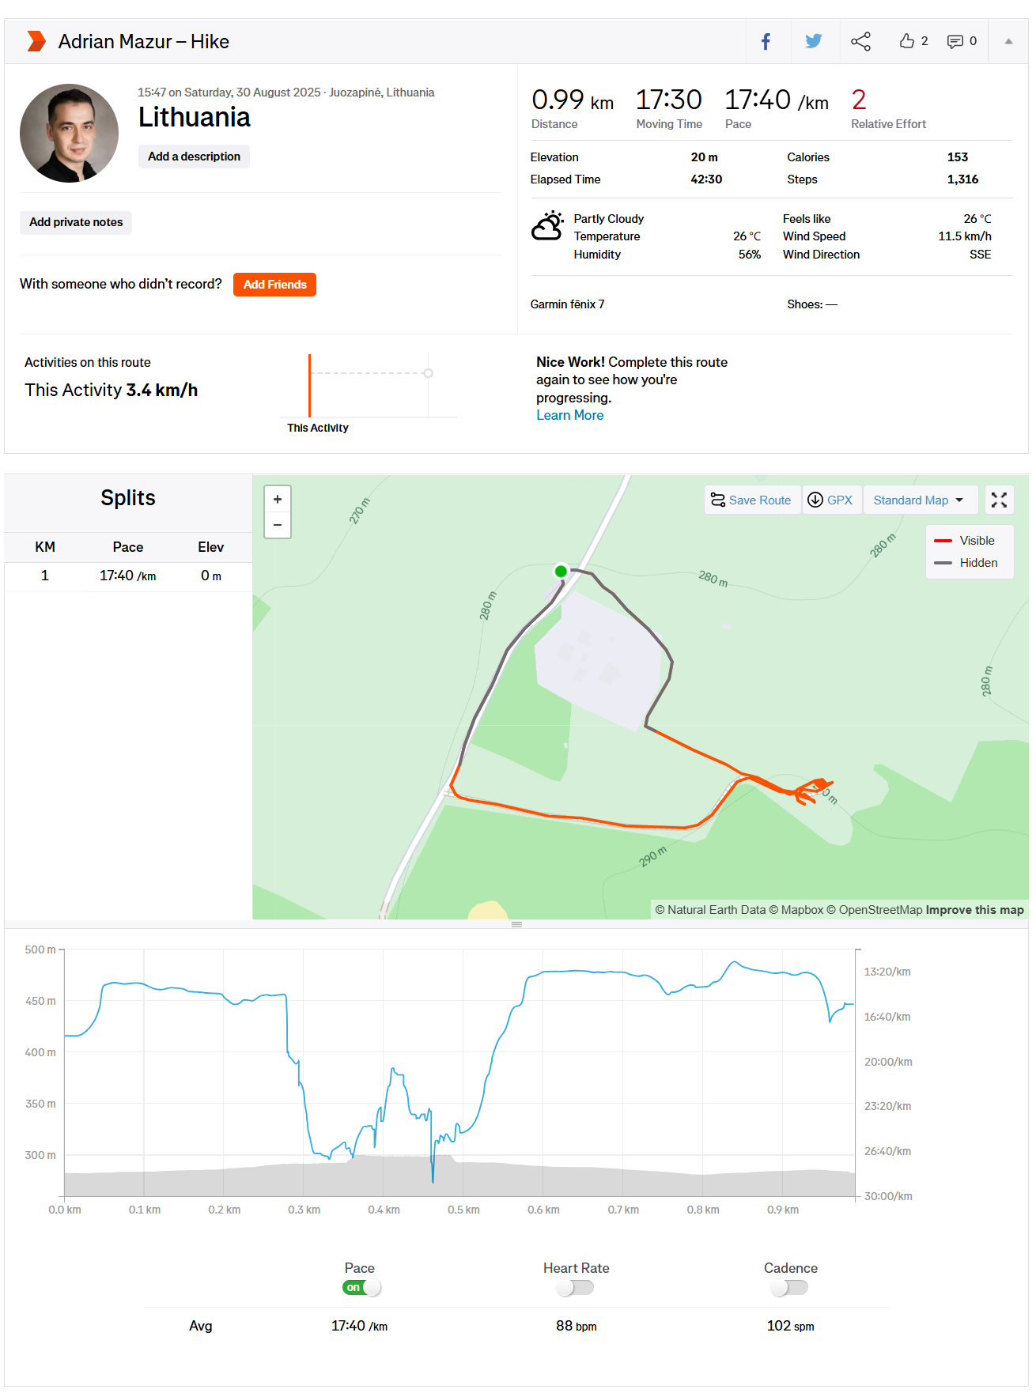Download the GPX file
1036x1393 pixels.
pos(830,500)
